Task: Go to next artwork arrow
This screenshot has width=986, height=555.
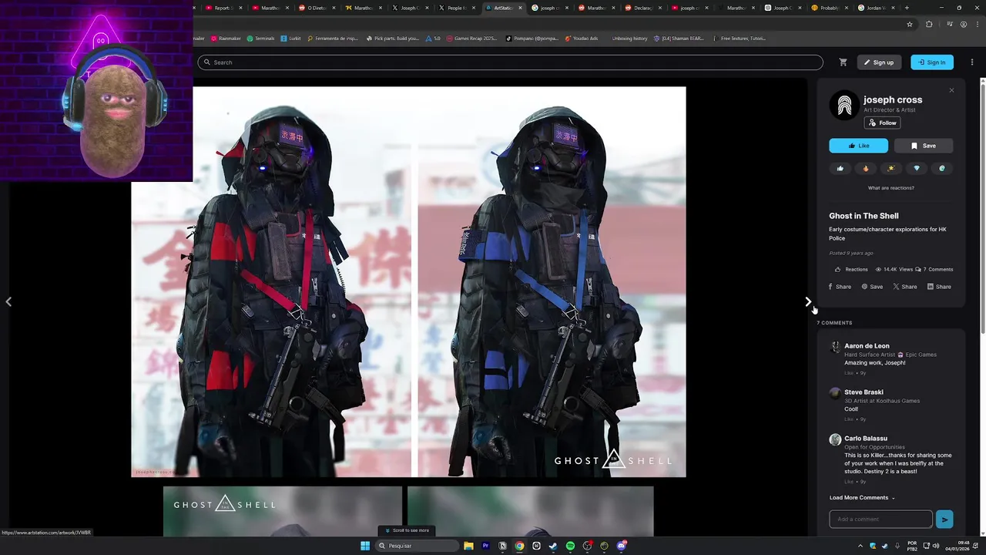Action: 807,301
